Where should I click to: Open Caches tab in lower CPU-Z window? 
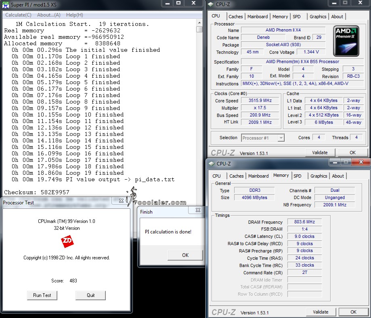[x=237, y=176]
